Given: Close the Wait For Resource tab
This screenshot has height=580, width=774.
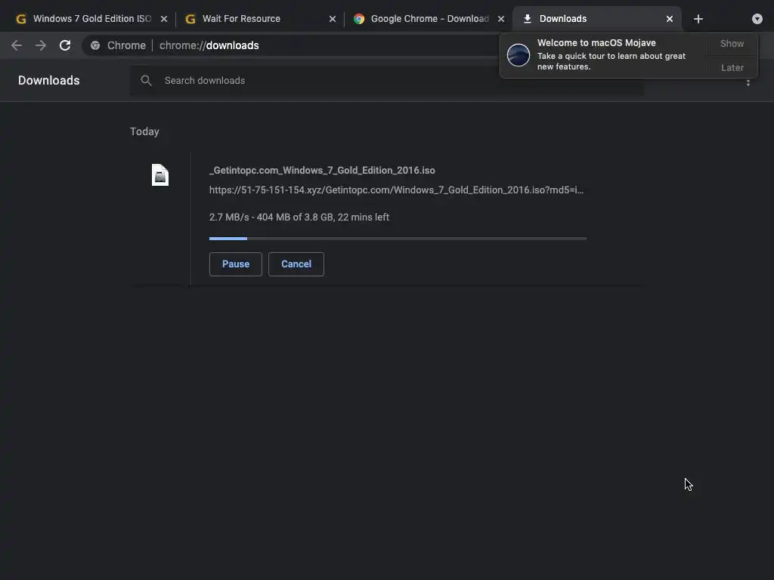Looking at the screenshot, I should (333, 19).
